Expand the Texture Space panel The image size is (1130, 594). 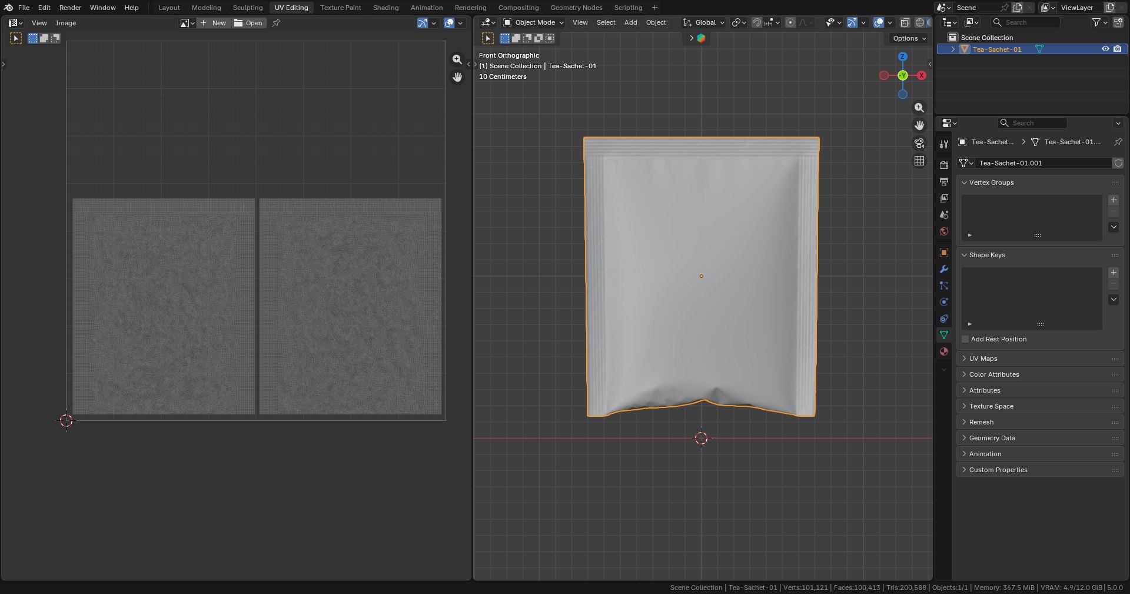coord(1040,406)
